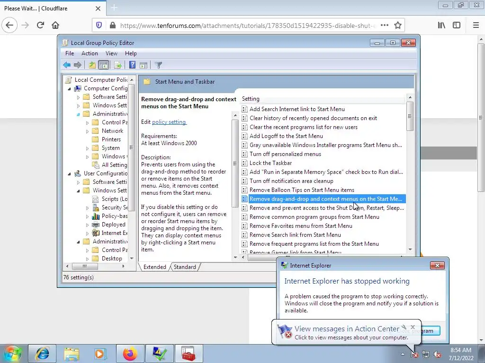
Task: Open the Action menu
Action: click(x=90, y=53)
